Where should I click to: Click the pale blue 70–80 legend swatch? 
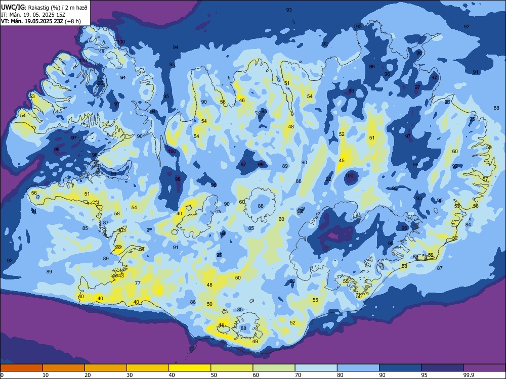coord(316,368)
